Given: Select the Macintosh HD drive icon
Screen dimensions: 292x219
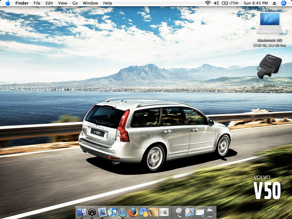Looking at the screenshot, I should (x=270, y=23).
